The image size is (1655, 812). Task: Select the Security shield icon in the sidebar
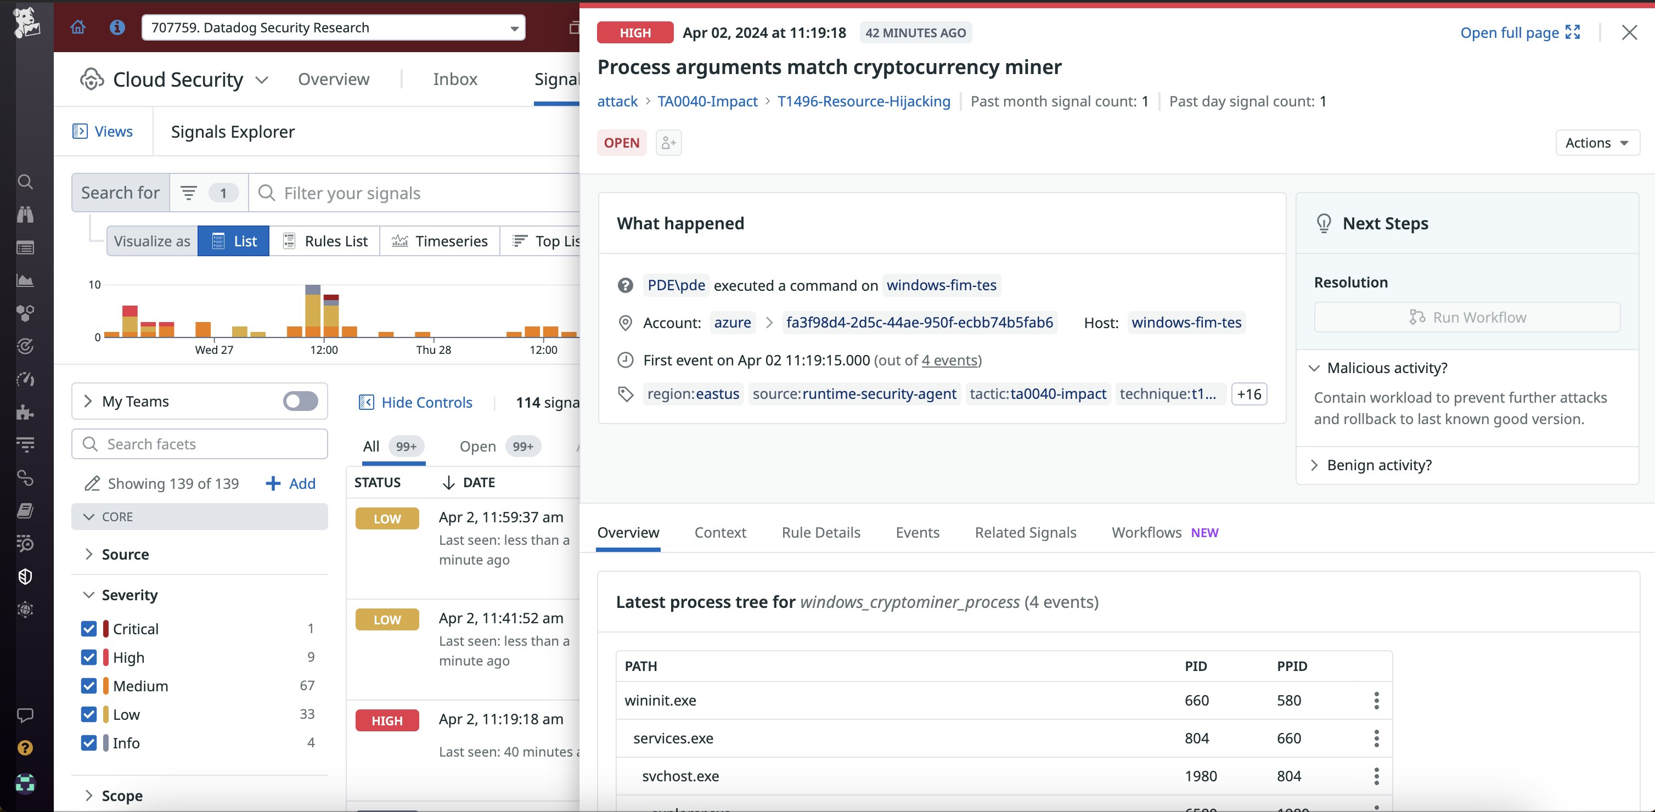tap(25, 576)
